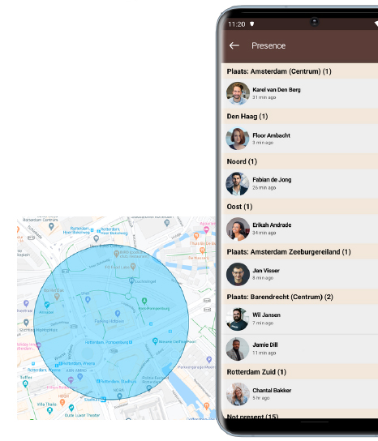
Task: Select Fabian de Jong's avatar
Action: pyautogui.click(x=238, y=184)
